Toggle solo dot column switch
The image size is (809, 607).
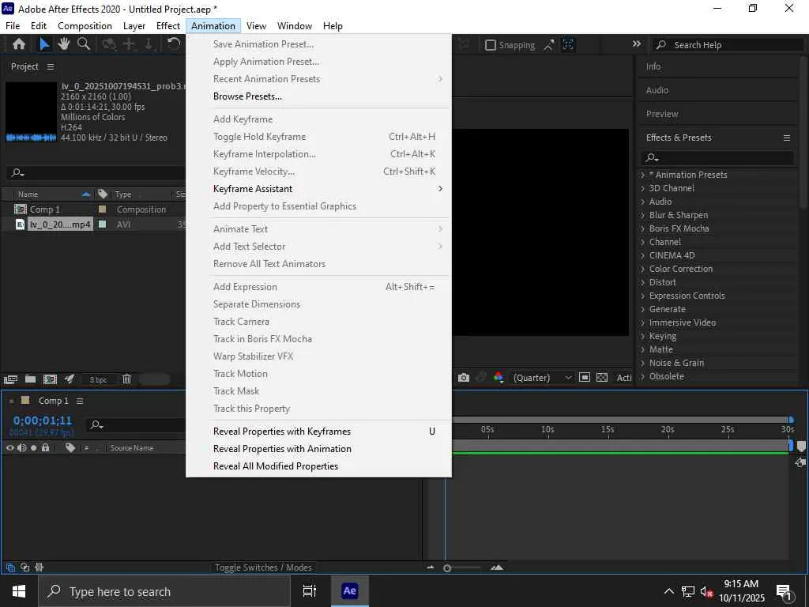[33, 448]
